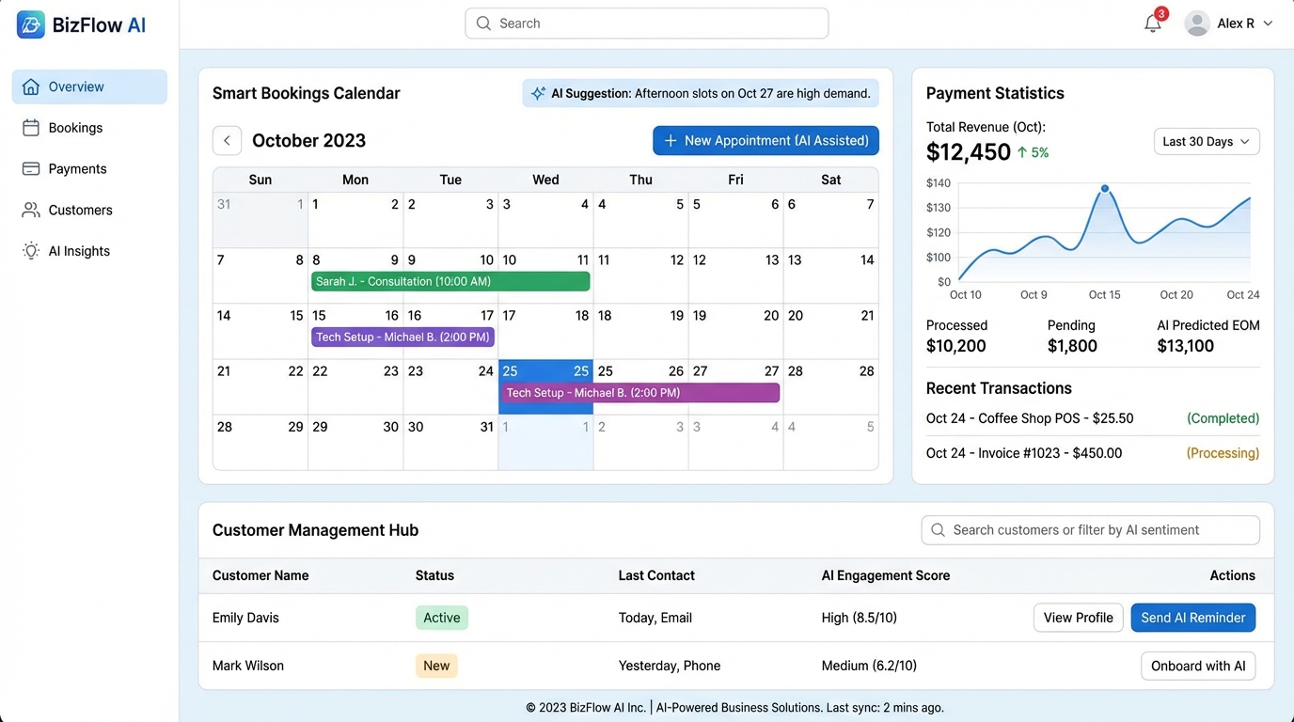
Task: Click Onboard with AI for Mark Wilson
Action: 1198,666
